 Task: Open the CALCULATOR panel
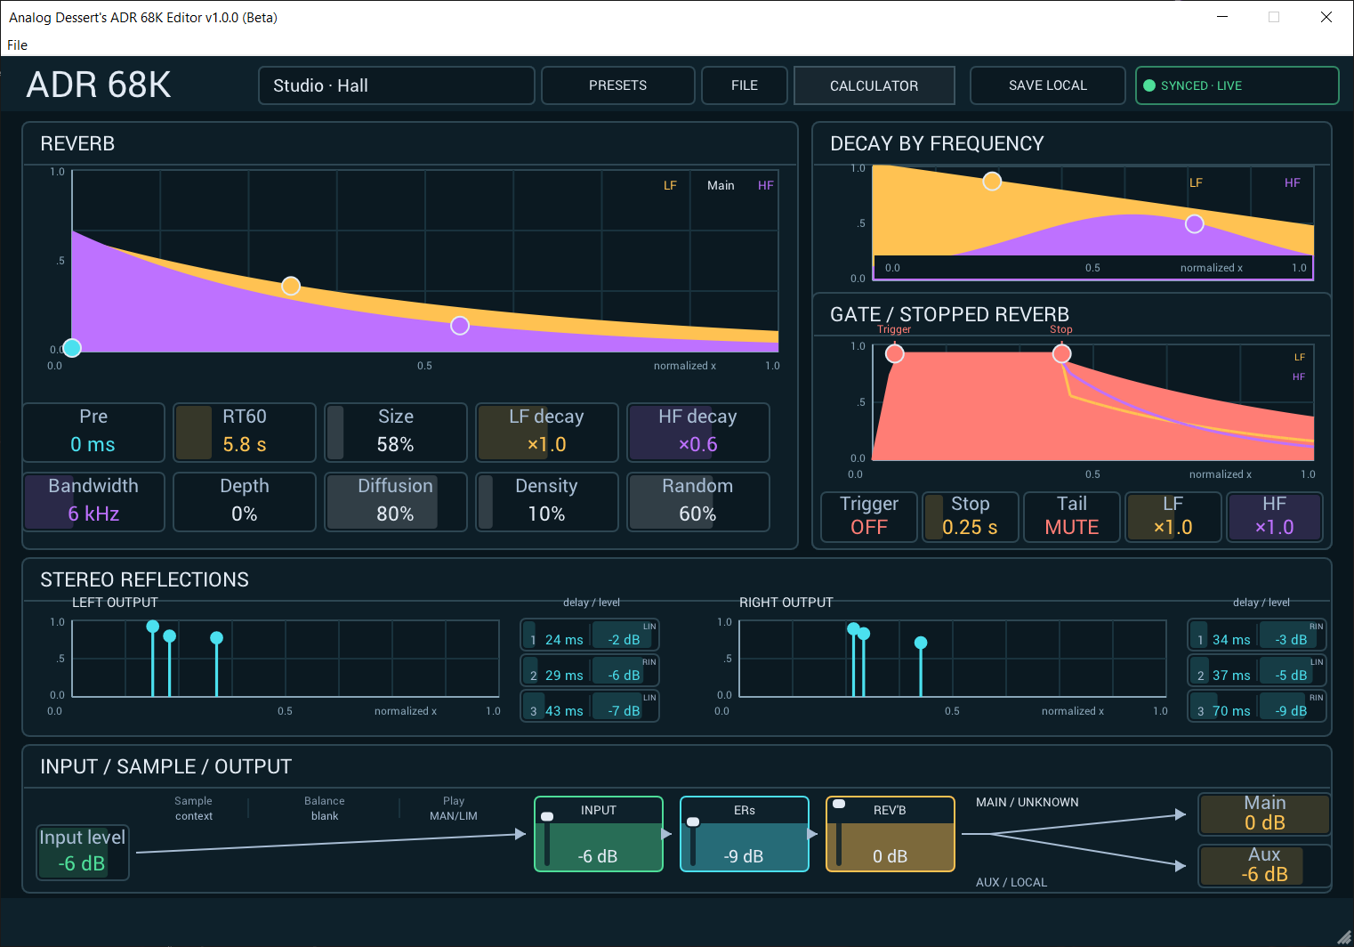click(x=874, y=85)
